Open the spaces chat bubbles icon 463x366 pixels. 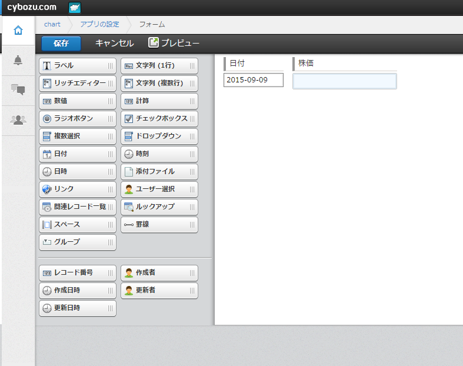[x=18, y=89]
